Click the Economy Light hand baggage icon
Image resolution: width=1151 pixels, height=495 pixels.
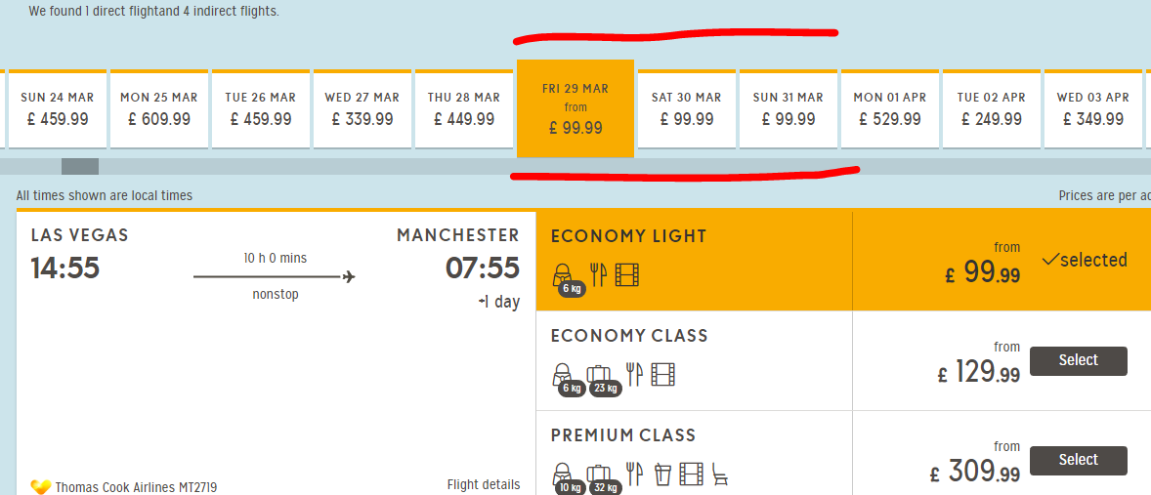tap(564, 276)
